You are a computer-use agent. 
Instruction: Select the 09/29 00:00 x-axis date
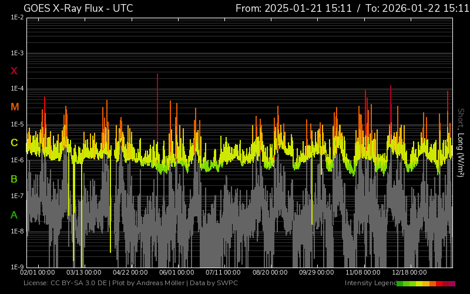[x=316, y=273]
